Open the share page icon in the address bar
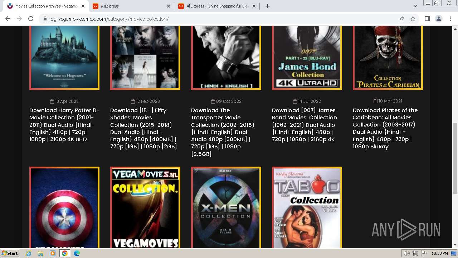This screenshot has height=258, width=458. pyautogui.click(x=401, y=19)
